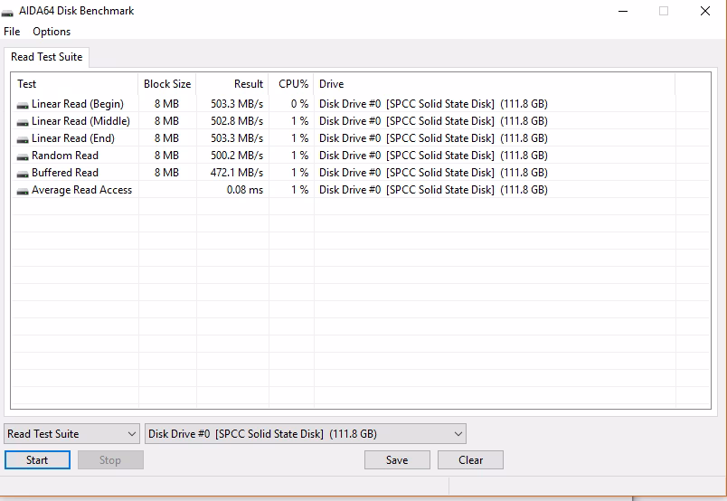Clear the results list
The width and height of the screenshot is (727, 501).
pyautogui.click(x=470, y=460)
